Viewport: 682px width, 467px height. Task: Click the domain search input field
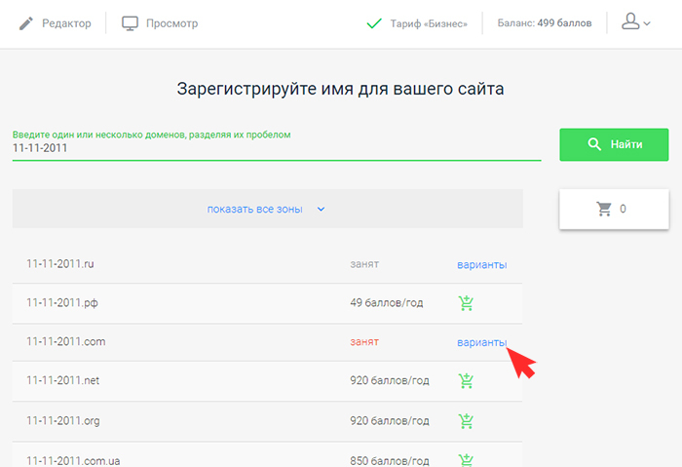point(277,148)
